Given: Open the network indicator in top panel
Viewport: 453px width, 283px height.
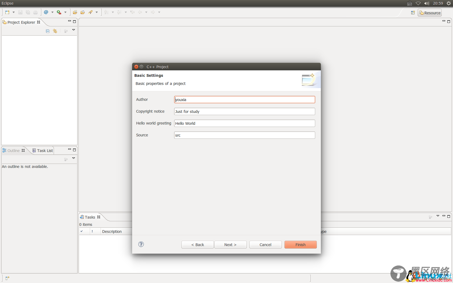Looking at the screenshot, I should 418,4.
